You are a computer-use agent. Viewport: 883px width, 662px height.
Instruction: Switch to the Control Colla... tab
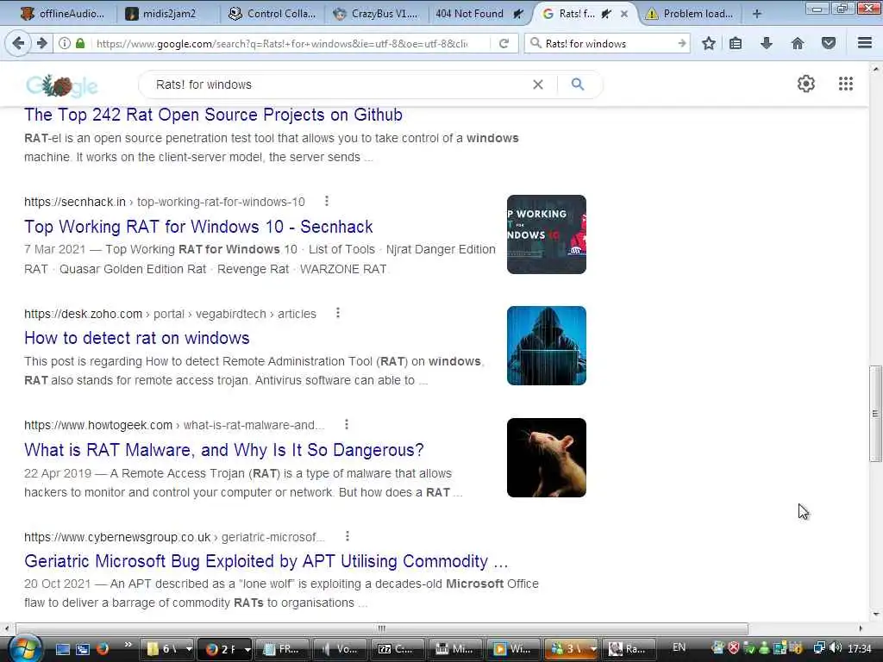[x=272, y=14]
